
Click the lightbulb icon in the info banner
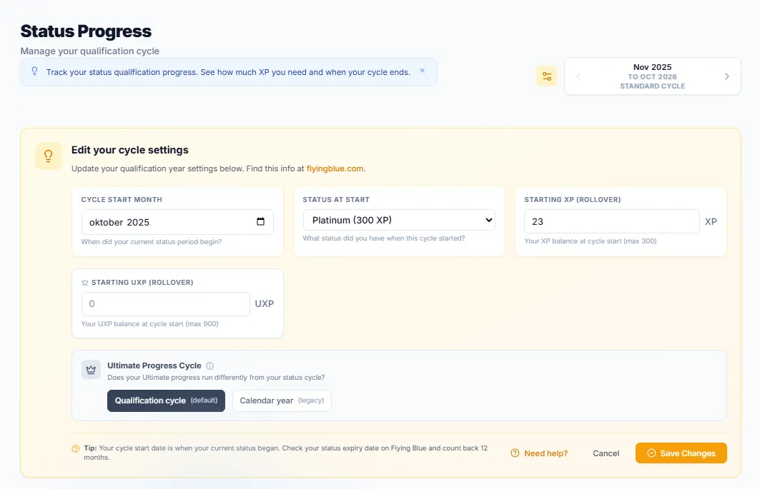[34, 71]
